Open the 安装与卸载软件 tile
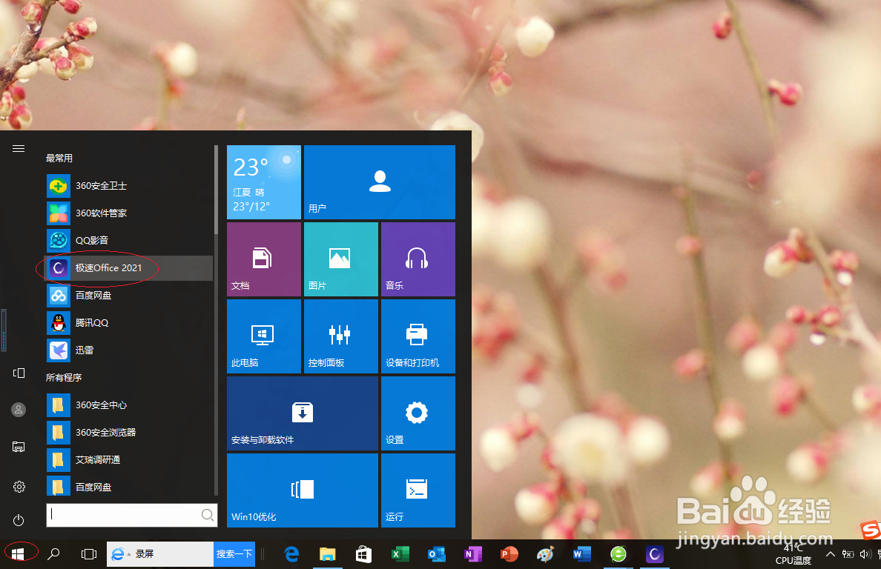 [303, 413]
